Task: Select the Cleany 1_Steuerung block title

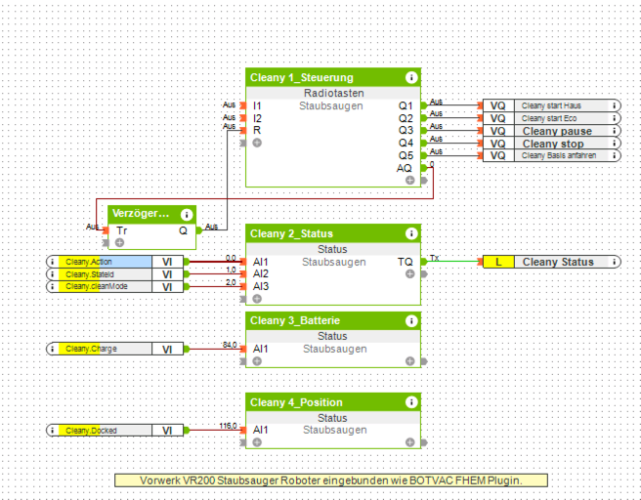Action: (x=302, y=77)
